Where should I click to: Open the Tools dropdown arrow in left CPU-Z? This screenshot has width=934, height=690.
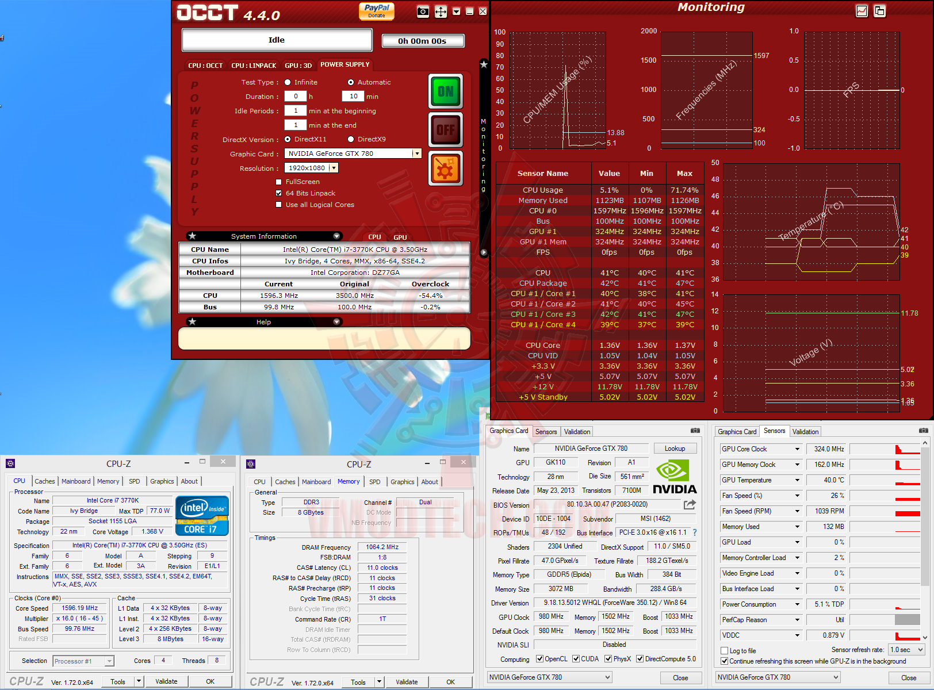pyautogui.click(x=139, y=681)
